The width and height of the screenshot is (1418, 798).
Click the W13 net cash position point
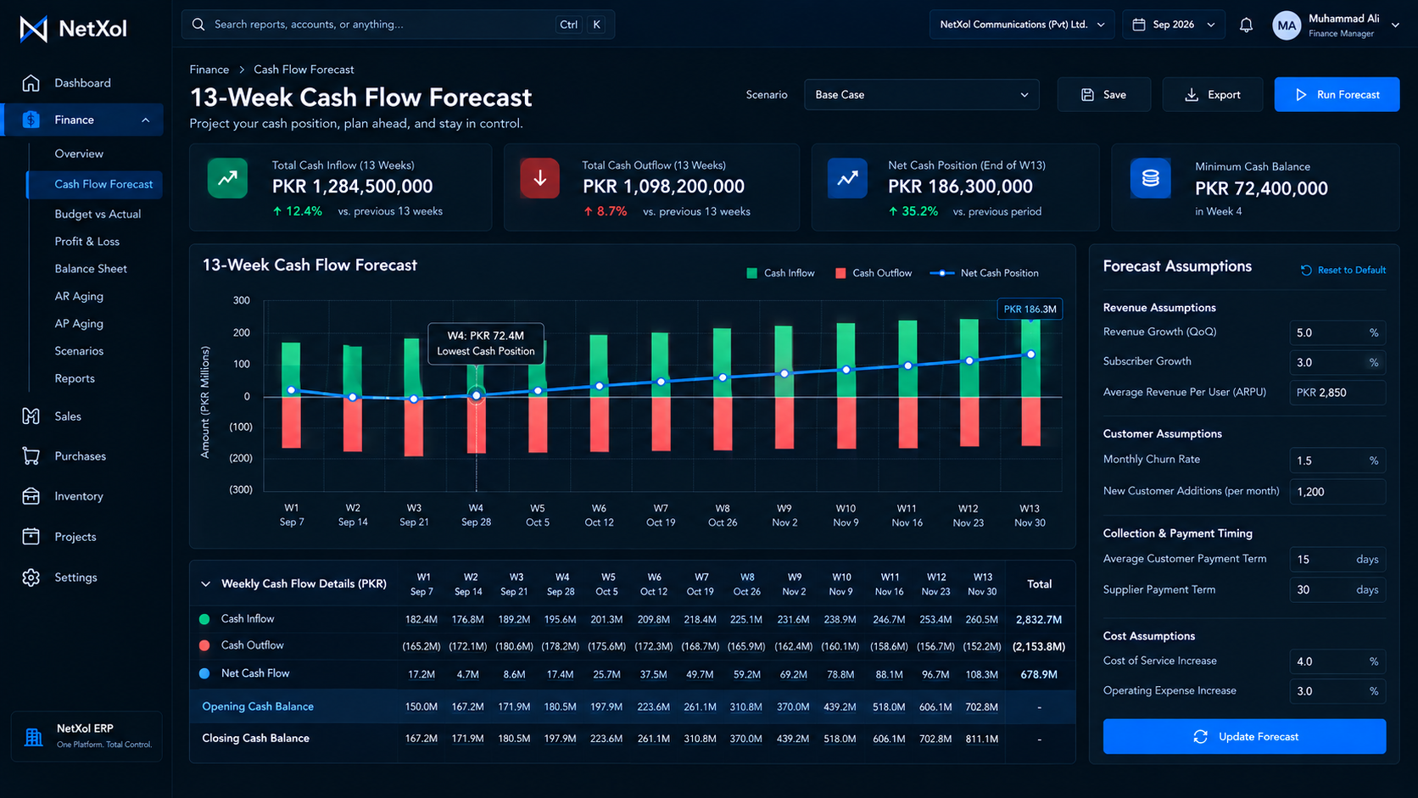pos(1031,354)
